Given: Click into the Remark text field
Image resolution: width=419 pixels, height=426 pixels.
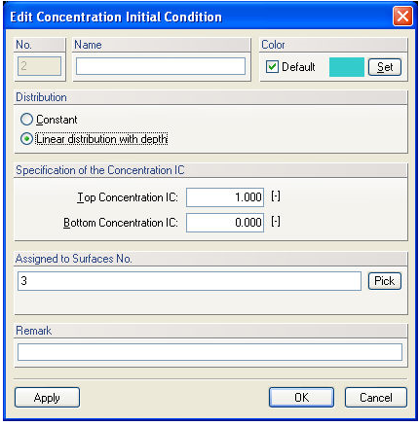Looking at the screenshot, I should pyautogui.click(x=209, y=352).
